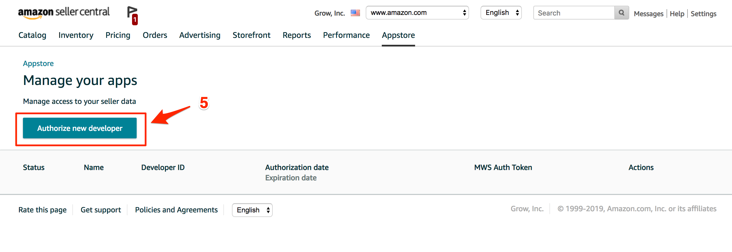The width and height of the screenshot is (732, 252).
Task: Click the Messages link
Action: tap(649, 14)
